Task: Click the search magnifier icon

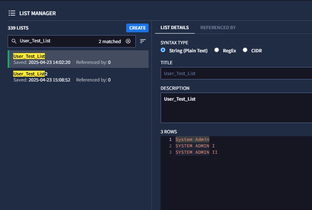Action: (x=14, y=41)
